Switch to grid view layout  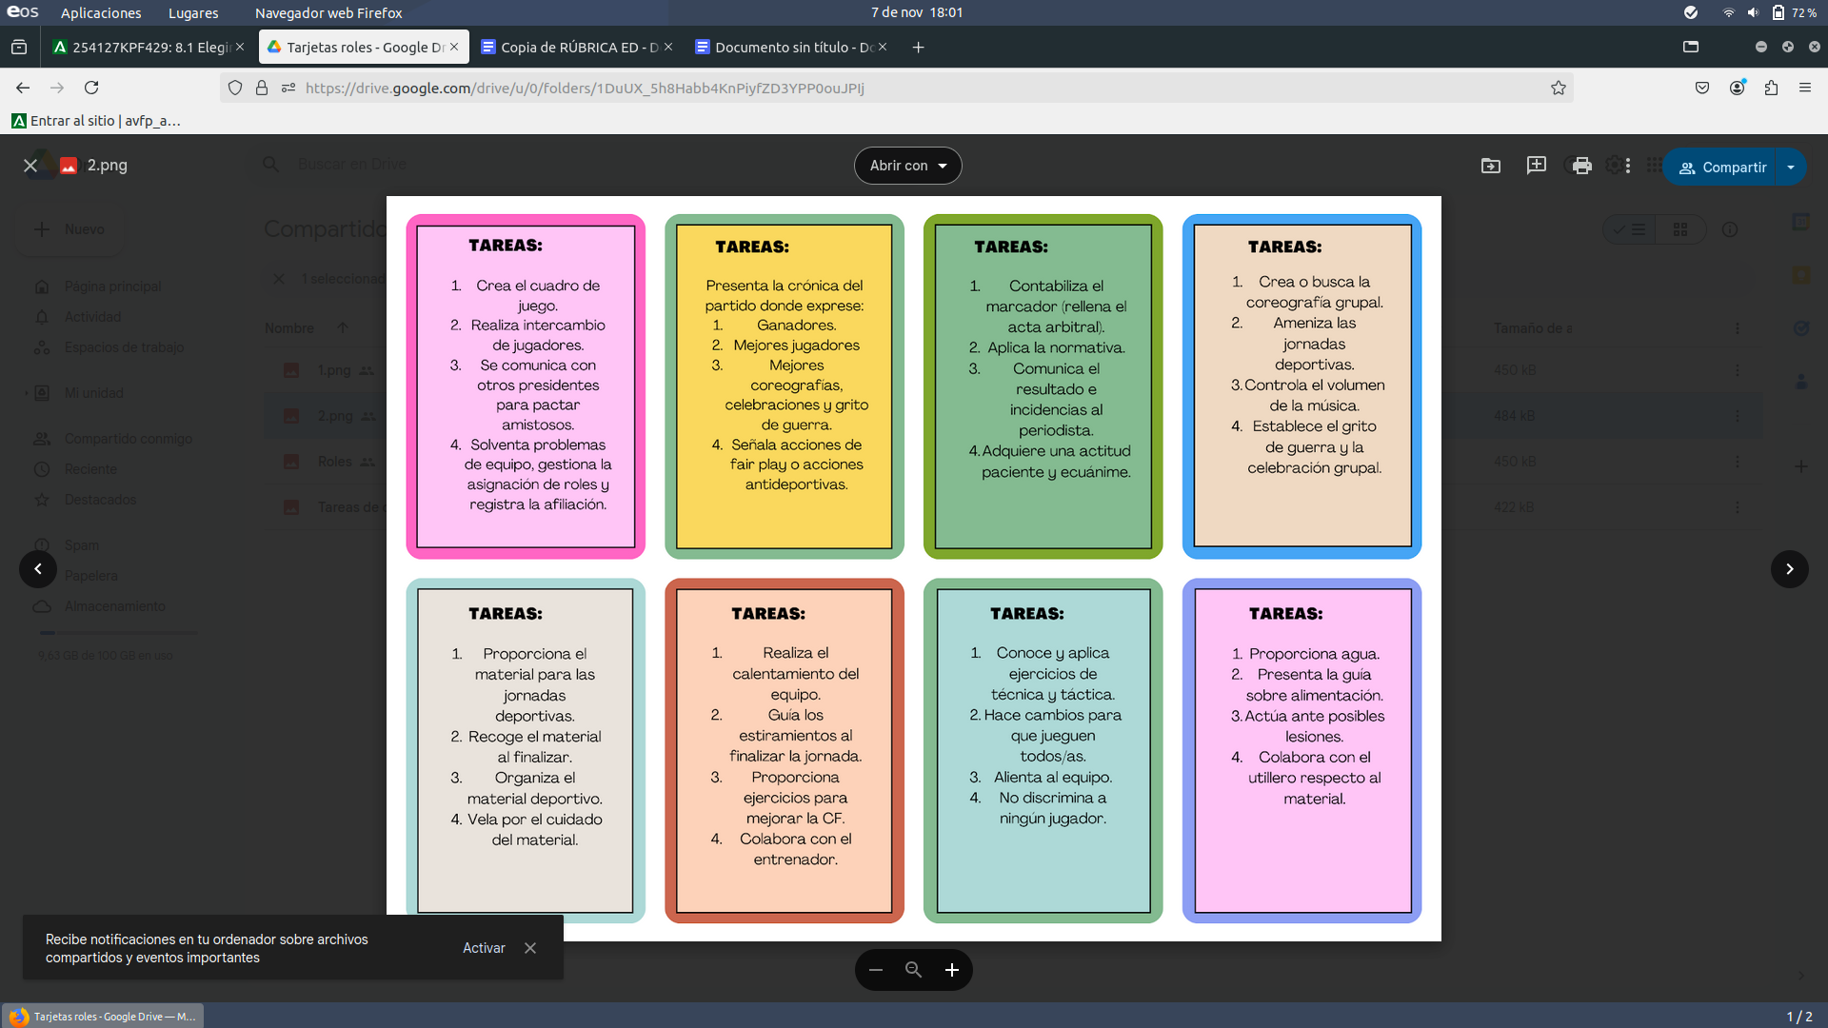tap(1680, 229)
